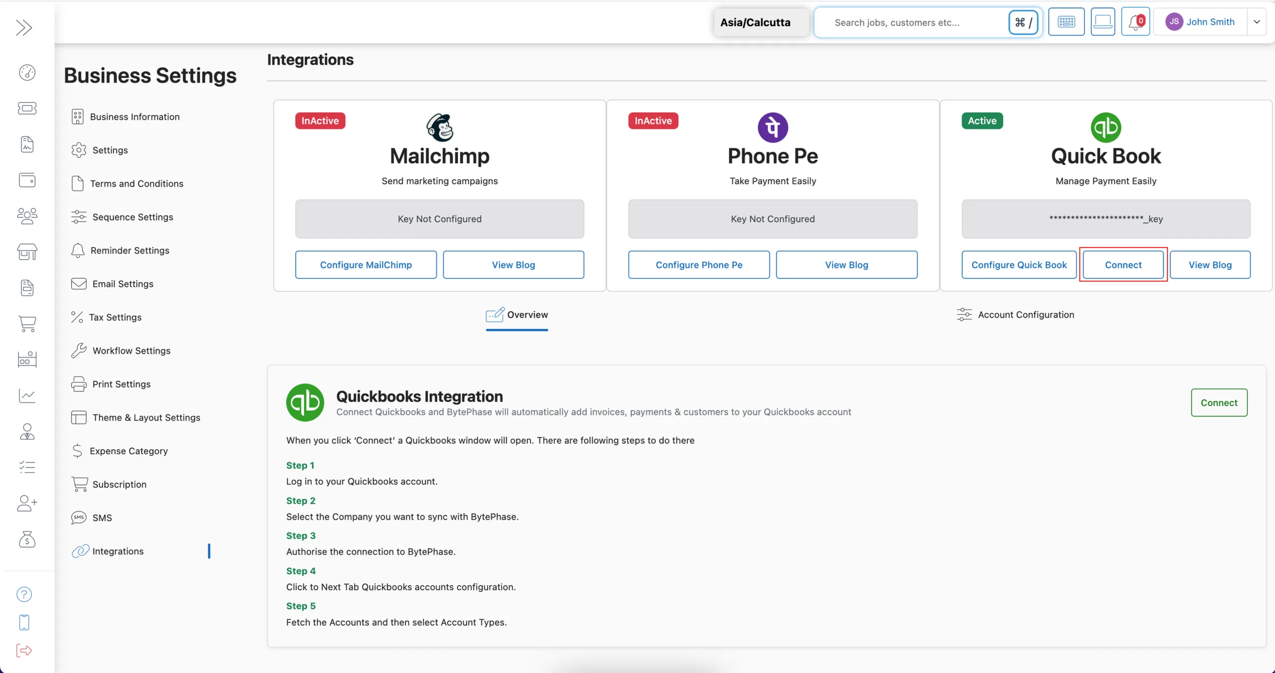Click the Quick Book green card logo
1275x673 pixels.
coord(1106,128)
